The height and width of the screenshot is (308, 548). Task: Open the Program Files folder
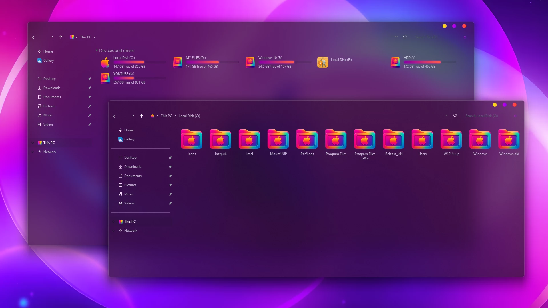coord(336,142)
